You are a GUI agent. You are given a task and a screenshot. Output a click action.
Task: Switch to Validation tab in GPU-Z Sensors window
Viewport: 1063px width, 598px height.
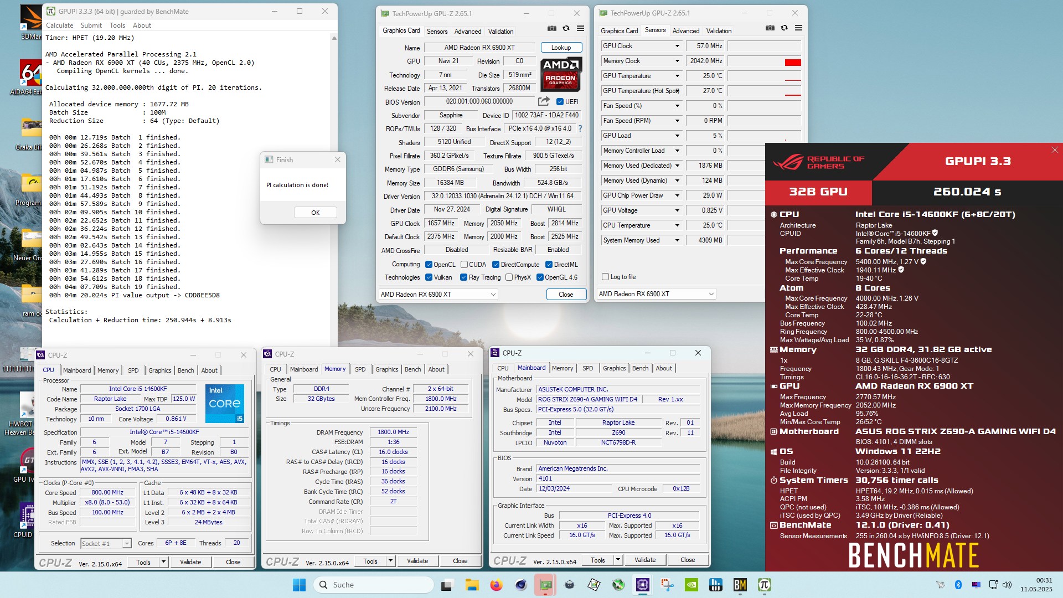point(719,31)
